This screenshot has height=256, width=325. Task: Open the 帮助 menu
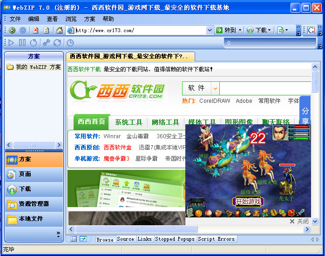pyautogui.click(x=108, y=19)
